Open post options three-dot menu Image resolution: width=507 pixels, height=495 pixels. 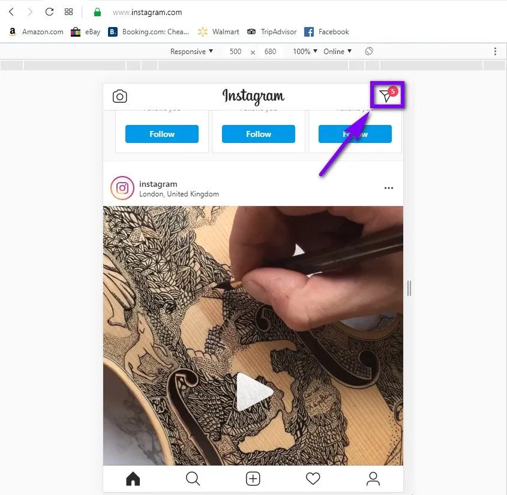pos(389,188)
